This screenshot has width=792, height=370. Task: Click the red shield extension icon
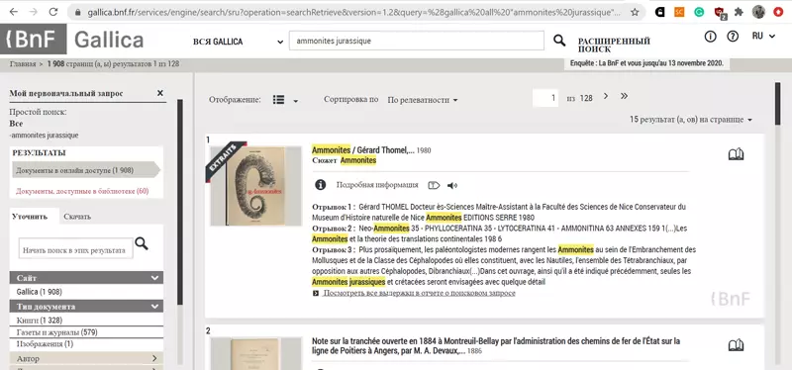point(720,13)
